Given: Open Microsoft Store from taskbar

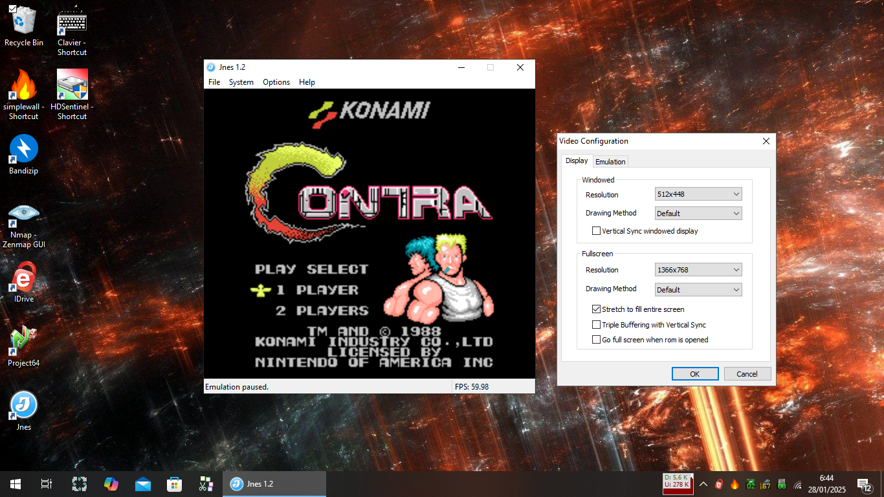Looking at the screenshot, I should [175, 484].
